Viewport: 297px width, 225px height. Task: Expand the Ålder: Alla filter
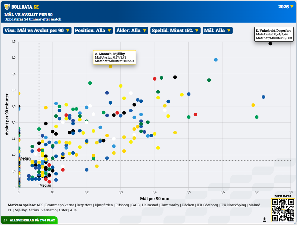coord(131,30)
